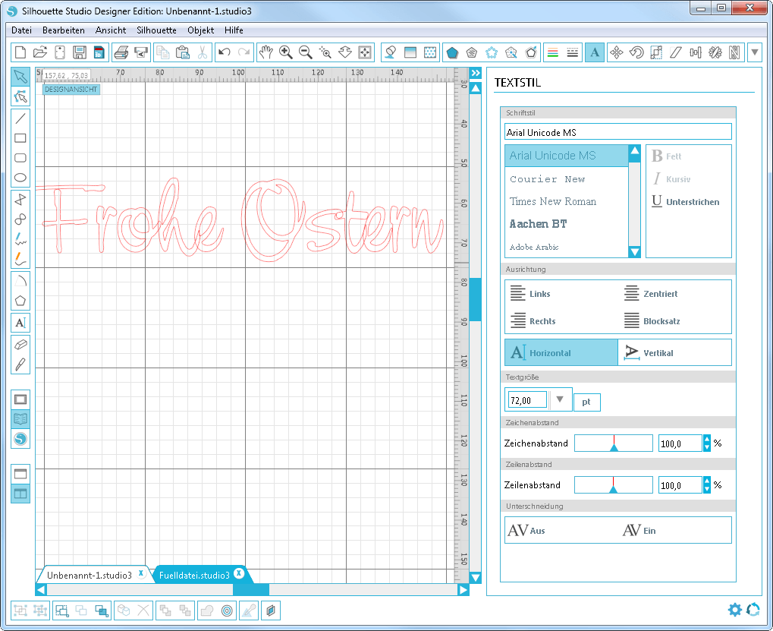Screen dimensions: 773x631
Task: Click the Undo arrow icon
Action: [224, 52]
